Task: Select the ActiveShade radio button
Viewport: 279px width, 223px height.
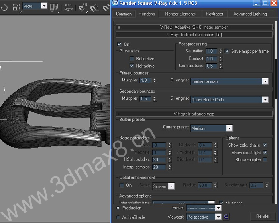Action: pyautogui.click(x=118, y=217)
